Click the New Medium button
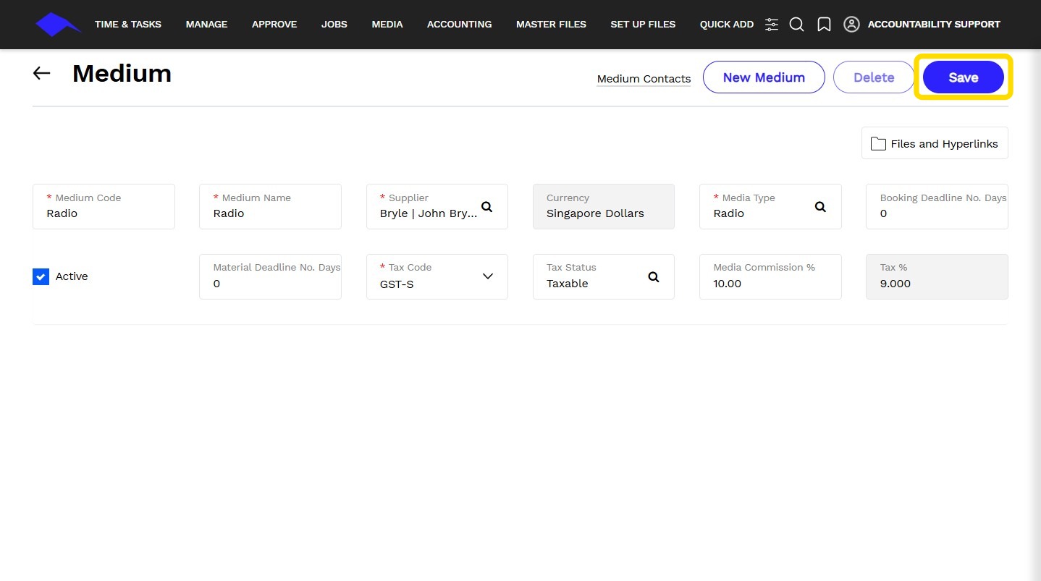1041x581 pixels. [764, 77]
